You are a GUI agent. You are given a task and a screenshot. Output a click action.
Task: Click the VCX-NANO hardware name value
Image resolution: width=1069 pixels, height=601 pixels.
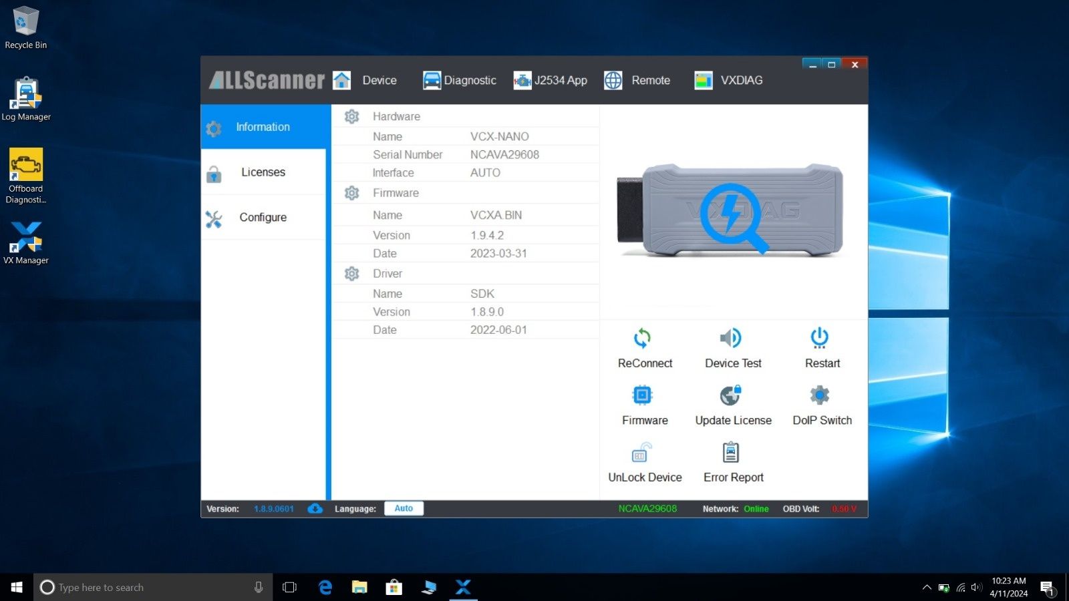(500, 137)
